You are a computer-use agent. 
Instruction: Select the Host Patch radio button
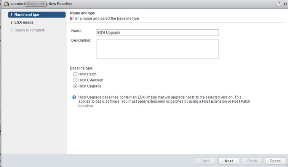75,74
